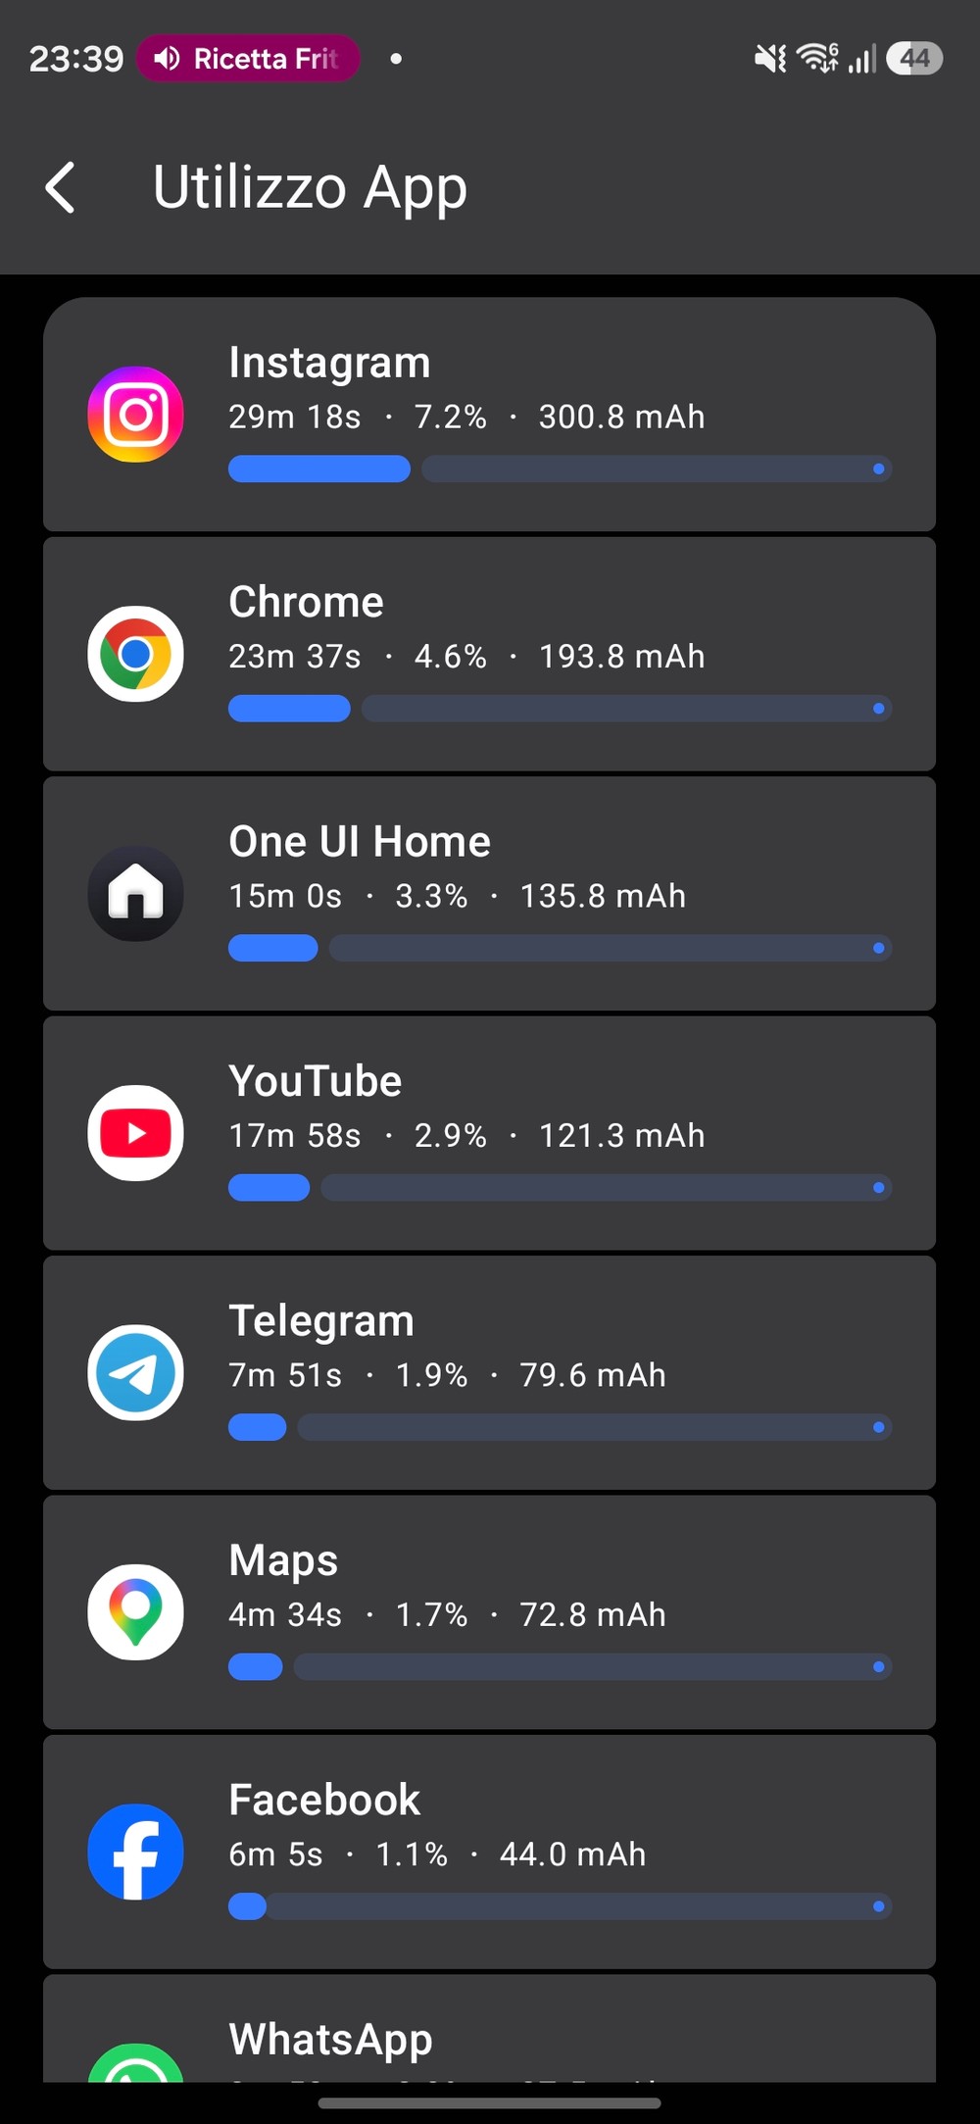Viewport: 980px width, 2124px height.
Task: Tap the battery level indicator showing 44
Action: [913, 59]
